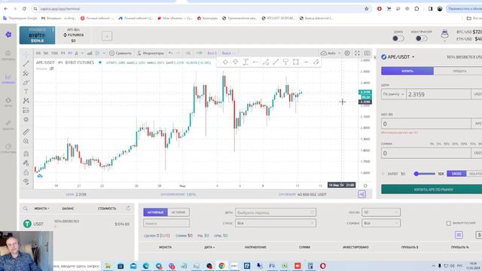
Task: Toggle volume indicator visibility on chart
Action: (x=52, y=69)
